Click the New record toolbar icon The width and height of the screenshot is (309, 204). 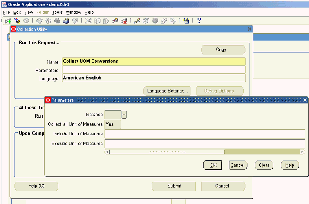8,21
